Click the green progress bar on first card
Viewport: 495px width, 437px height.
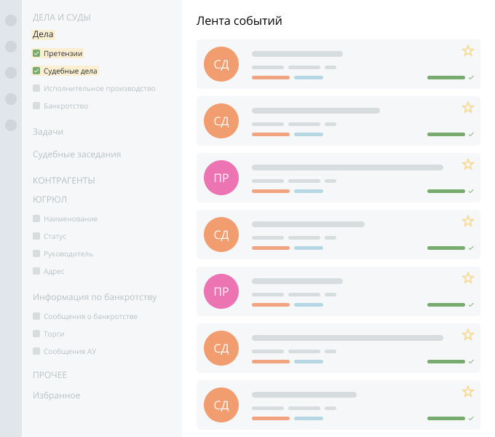pyautogui.click(x=445, y=77)
